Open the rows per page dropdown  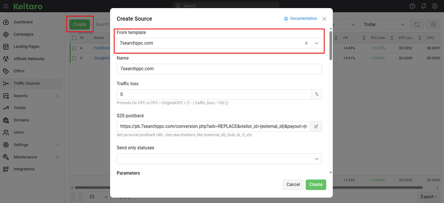click(99, 197)
